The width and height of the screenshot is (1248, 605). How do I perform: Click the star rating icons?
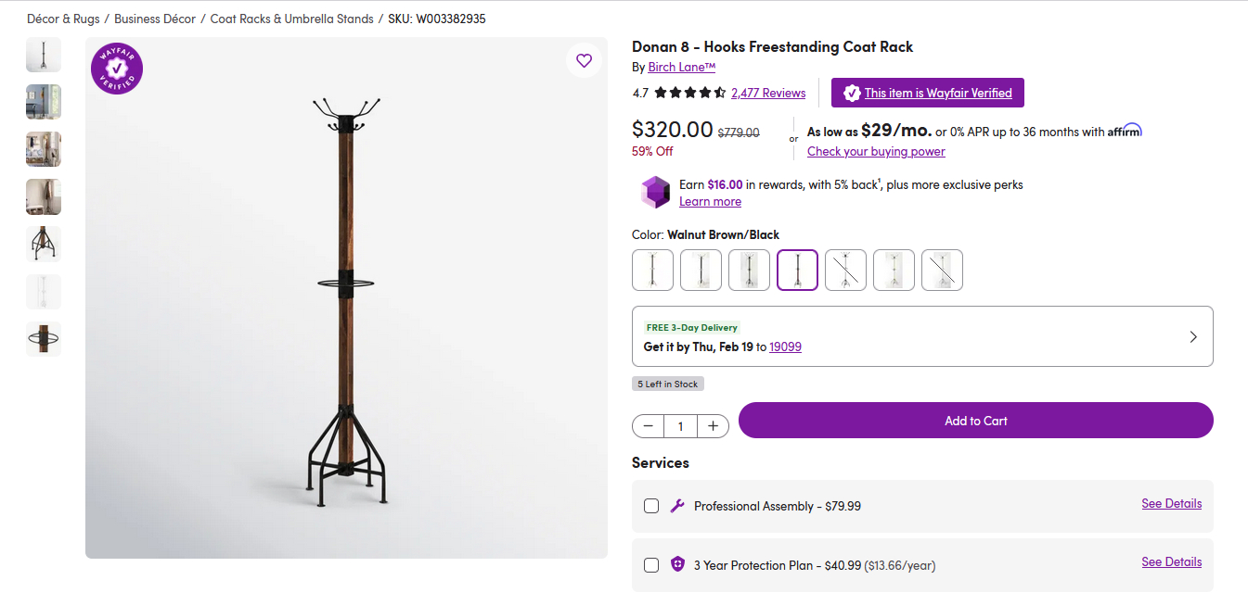pyautogui.click(x=689, y=93)
